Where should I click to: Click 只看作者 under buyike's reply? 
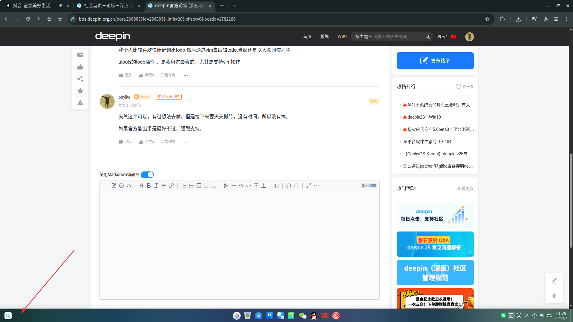point(168,142)
